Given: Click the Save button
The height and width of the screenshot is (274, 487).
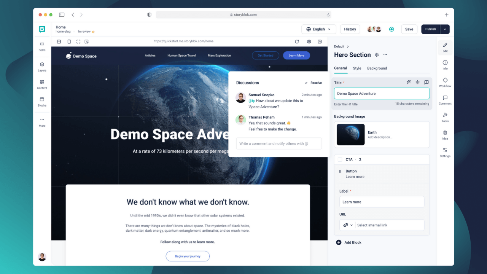Looking at the screenshot, I should [x=409, y=29].
